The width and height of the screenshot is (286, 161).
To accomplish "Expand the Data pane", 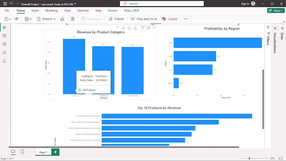I will (x=282, y=28).
